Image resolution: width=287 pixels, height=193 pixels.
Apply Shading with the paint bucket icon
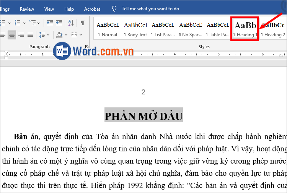tap(59, 35)
